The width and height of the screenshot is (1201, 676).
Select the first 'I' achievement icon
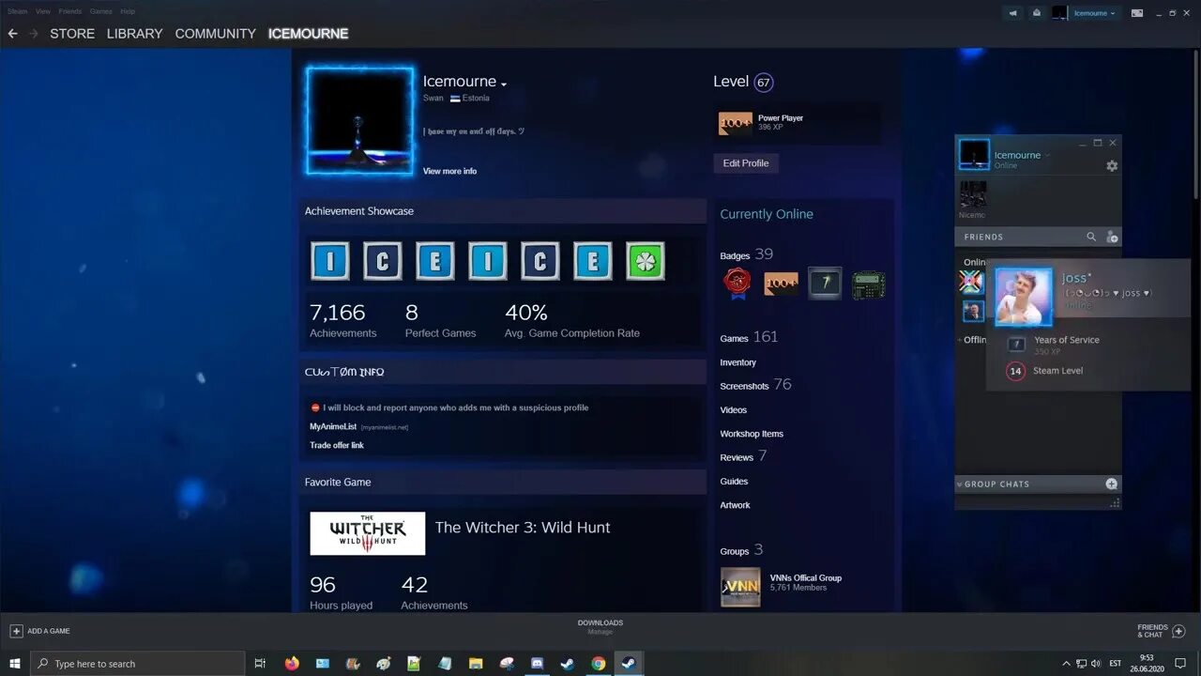click(x=329, y=261)
